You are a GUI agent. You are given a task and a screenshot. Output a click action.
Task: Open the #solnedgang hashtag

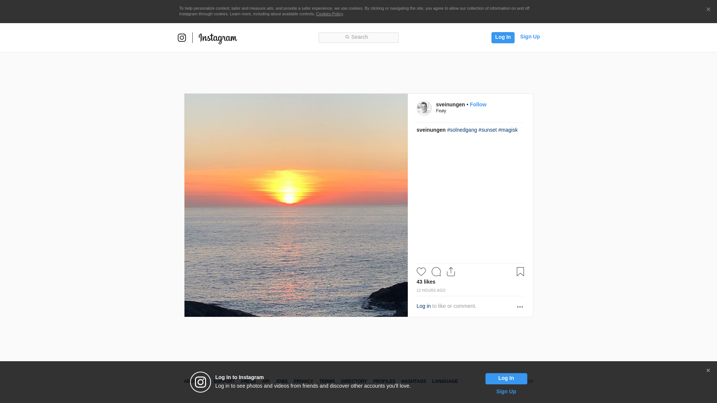pyautogui.click(x=462, y=130)
